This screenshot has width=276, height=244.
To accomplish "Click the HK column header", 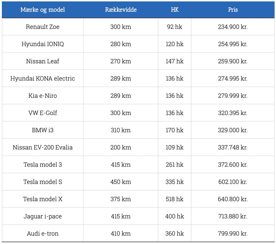I will click(175, 10).
